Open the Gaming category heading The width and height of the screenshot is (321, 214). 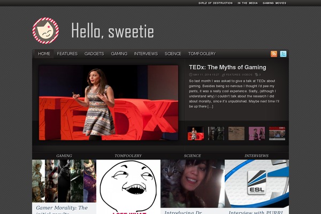click(64, 156)
